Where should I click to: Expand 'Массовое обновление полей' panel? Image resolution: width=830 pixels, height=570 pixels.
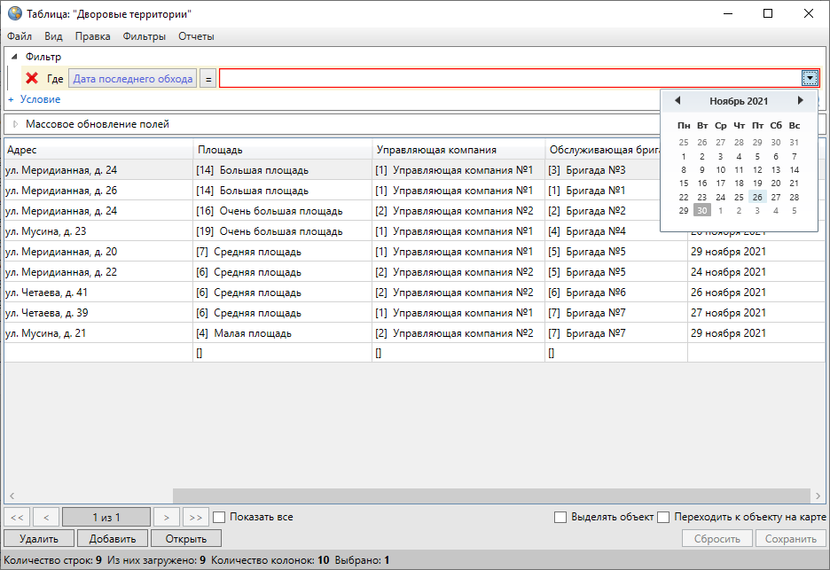(x=14, y=124)
